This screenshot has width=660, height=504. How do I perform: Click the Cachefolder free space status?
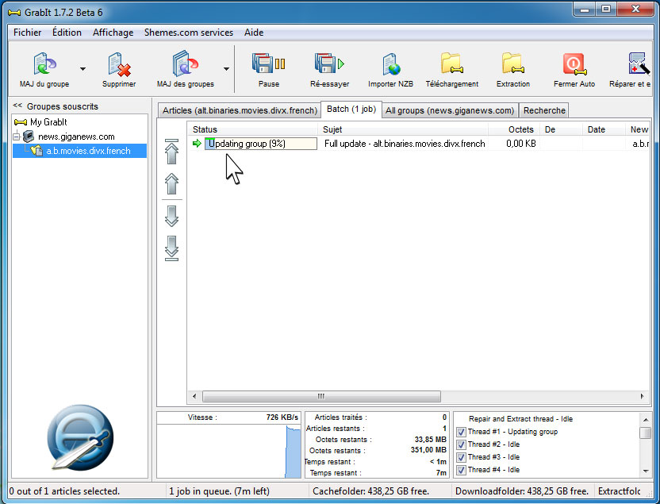(370, 491)
